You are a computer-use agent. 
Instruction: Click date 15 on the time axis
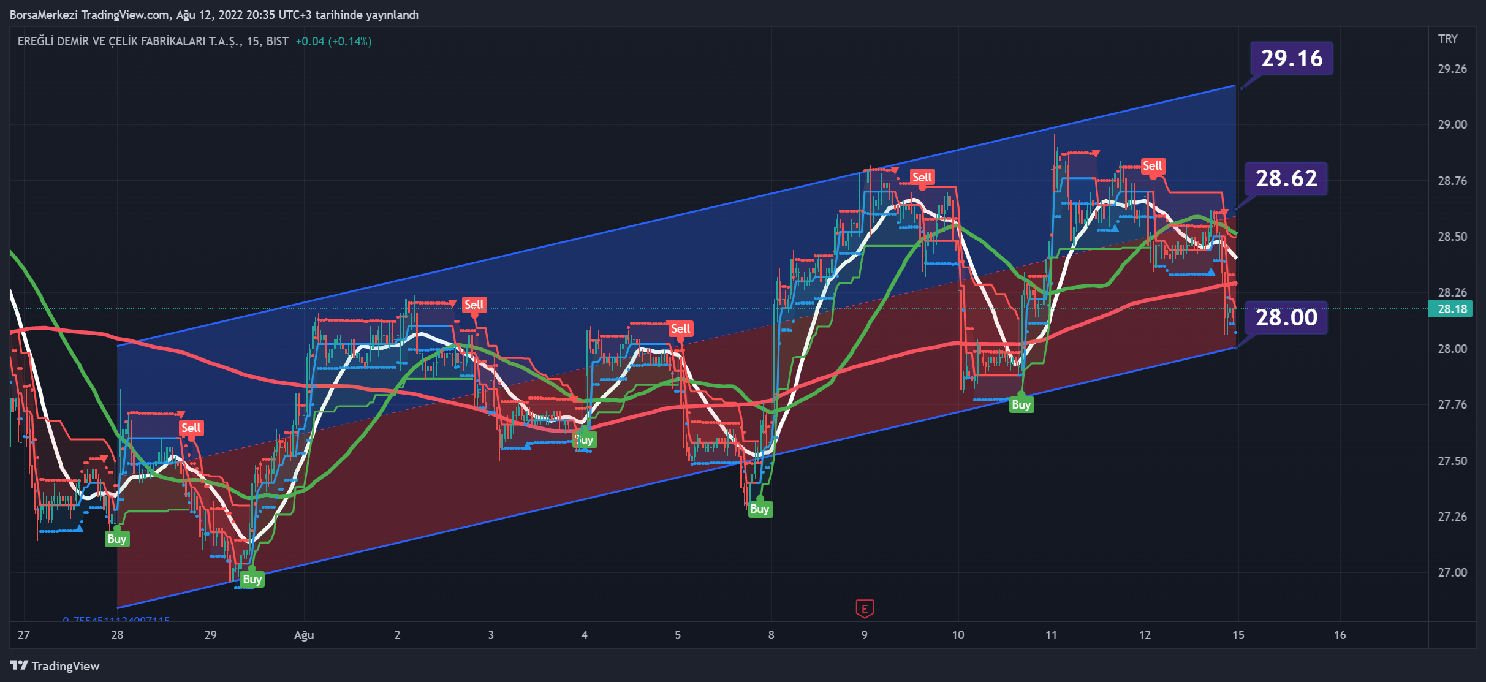point(1238,635)
